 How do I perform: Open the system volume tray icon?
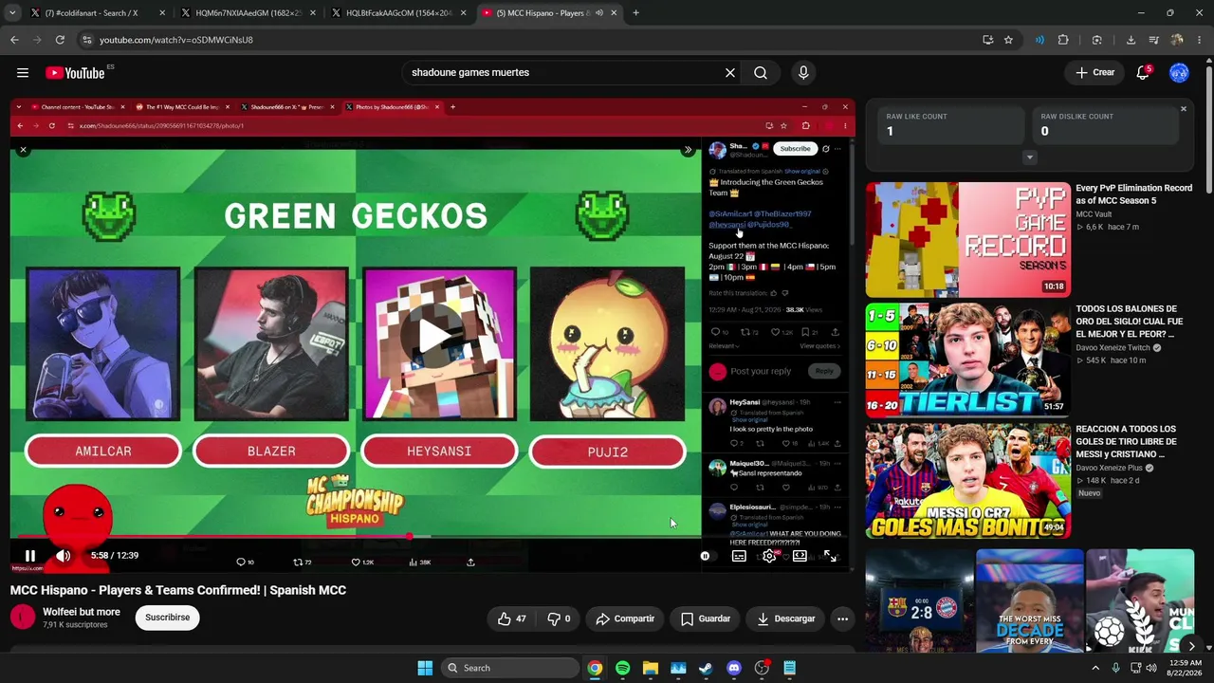pos(1151,668)
